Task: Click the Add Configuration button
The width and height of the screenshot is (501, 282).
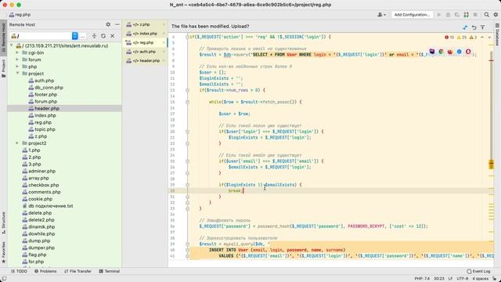Action: pos(412,15)
